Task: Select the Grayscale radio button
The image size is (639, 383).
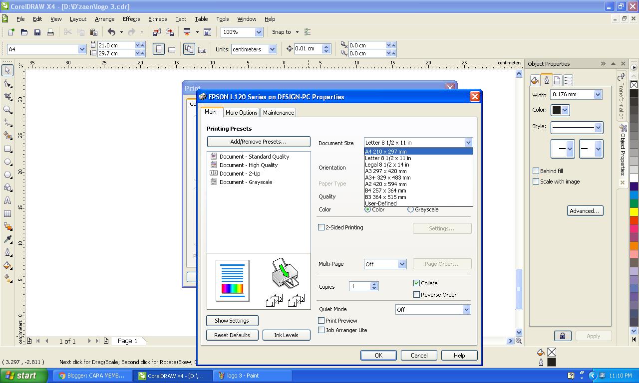Action: pos(410,209)
